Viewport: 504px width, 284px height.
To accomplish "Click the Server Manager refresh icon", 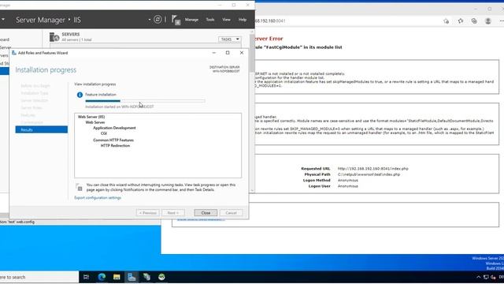I will coord(157,20).
